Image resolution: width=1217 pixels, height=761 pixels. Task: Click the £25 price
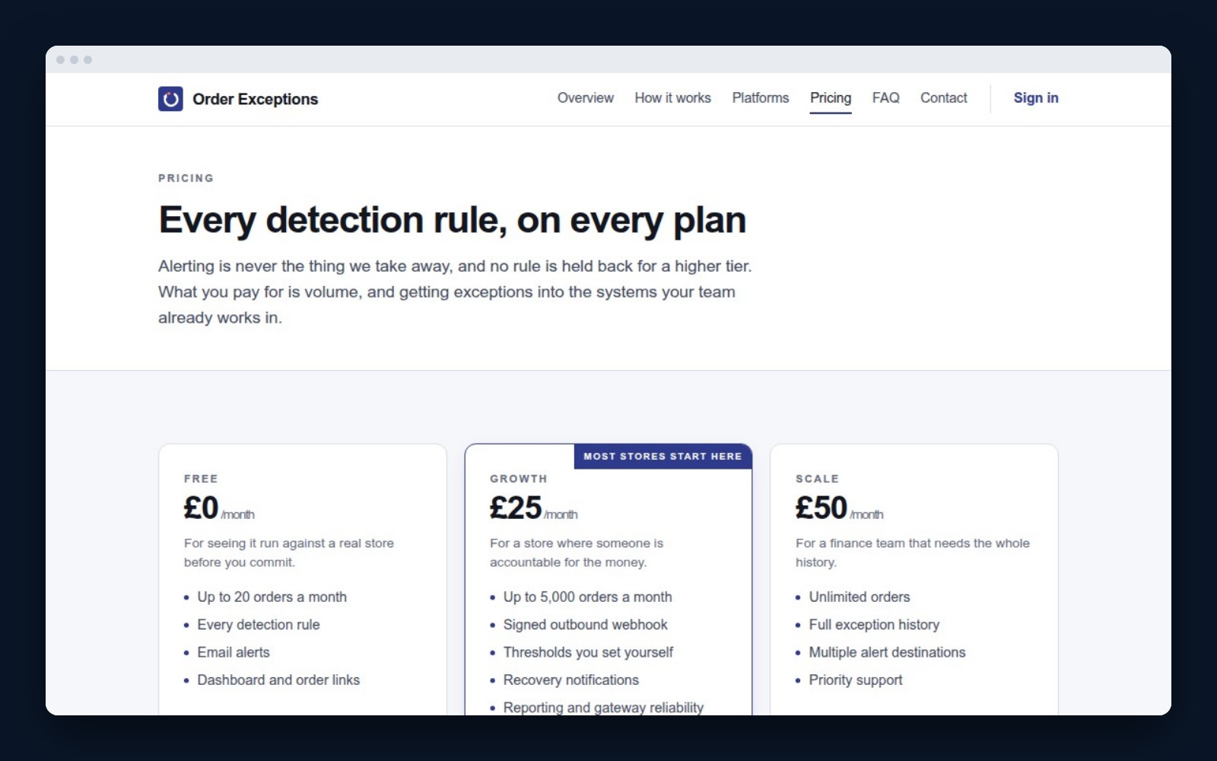coord(516,508)
